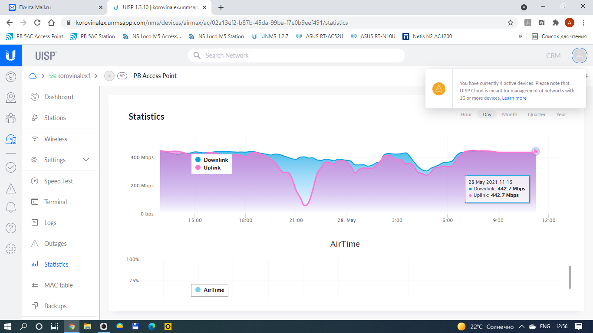Viewport: 593px width, 333px height.
Task: Toggle the AirTime legend entry
Action: coord(210,290)
